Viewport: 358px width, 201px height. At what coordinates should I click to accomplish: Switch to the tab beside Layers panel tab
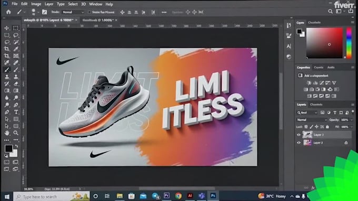click(316, 104)
